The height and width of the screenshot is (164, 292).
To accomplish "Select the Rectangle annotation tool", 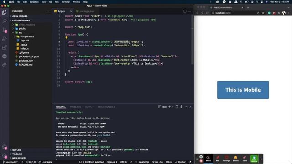I will click(x=226, y=159).
